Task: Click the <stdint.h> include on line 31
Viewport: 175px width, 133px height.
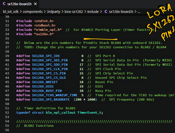Action: click(x=44, y=21)
